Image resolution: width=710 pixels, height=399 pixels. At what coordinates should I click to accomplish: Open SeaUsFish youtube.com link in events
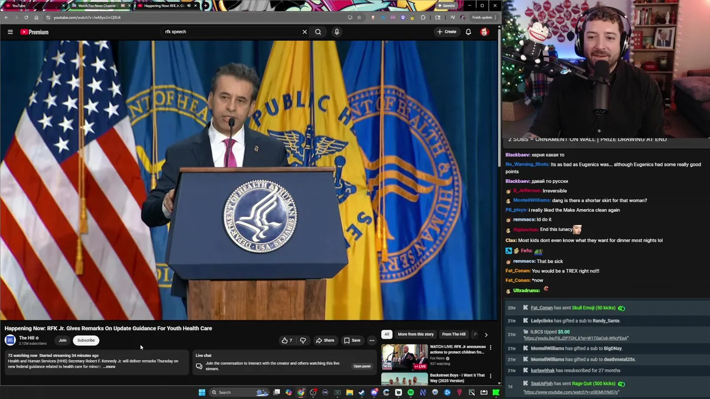click(571, 392)
